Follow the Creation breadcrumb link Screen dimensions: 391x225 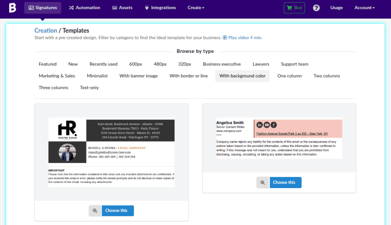[x=46, y=30]
